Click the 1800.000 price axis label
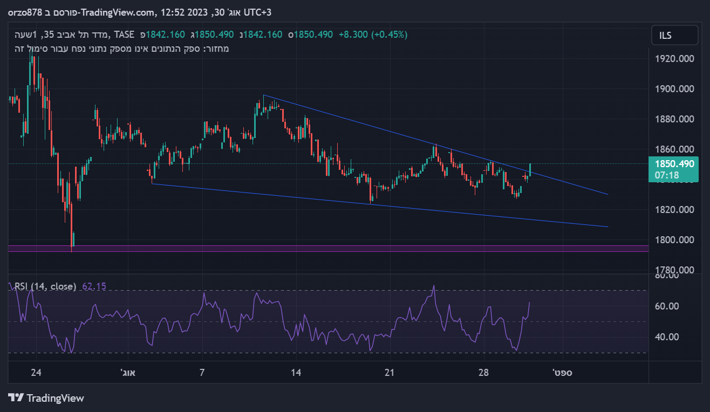This screenshot has height=412, width=710. tap(673, 240)
